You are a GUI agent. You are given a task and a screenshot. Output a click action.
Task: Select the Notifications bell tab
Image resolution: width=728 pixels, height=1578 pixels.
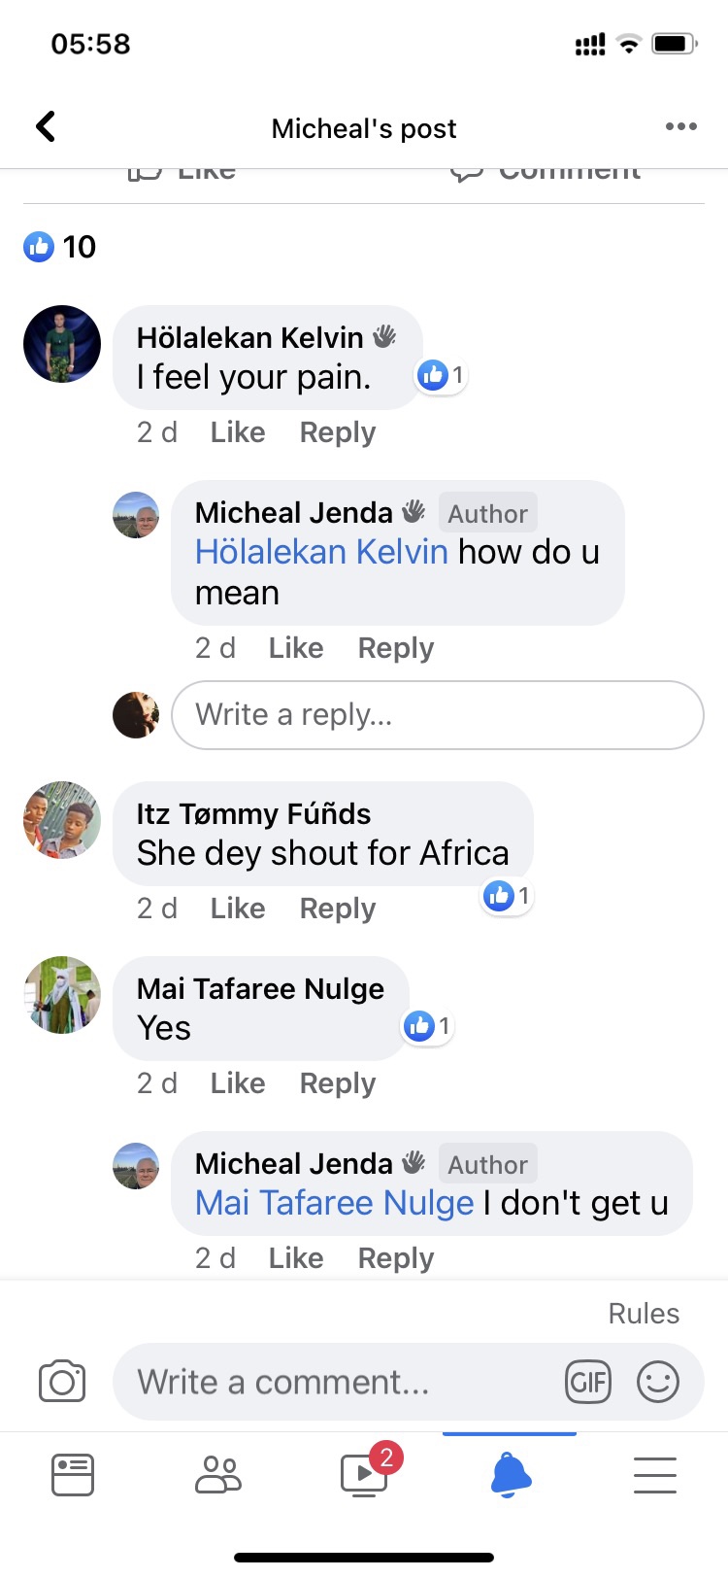click(x=511, y=1474)
